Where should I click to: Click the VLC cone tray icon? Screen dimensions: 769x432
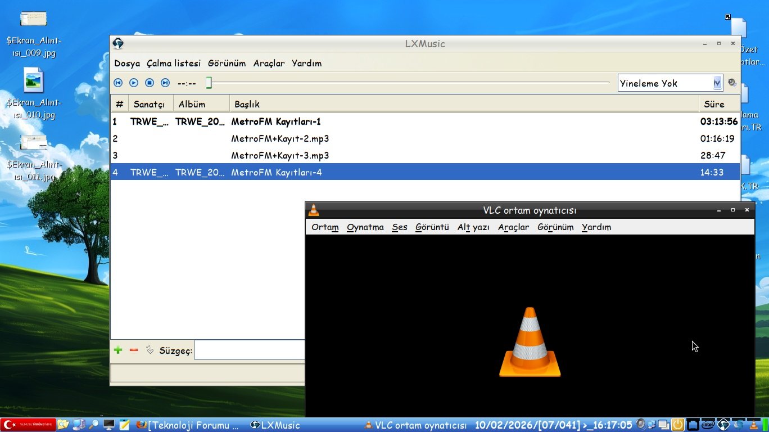[x=753, y=425]
